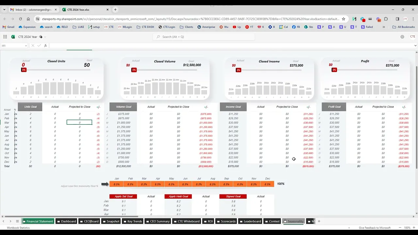Bookmark this page with the star icon

point(344,19)
